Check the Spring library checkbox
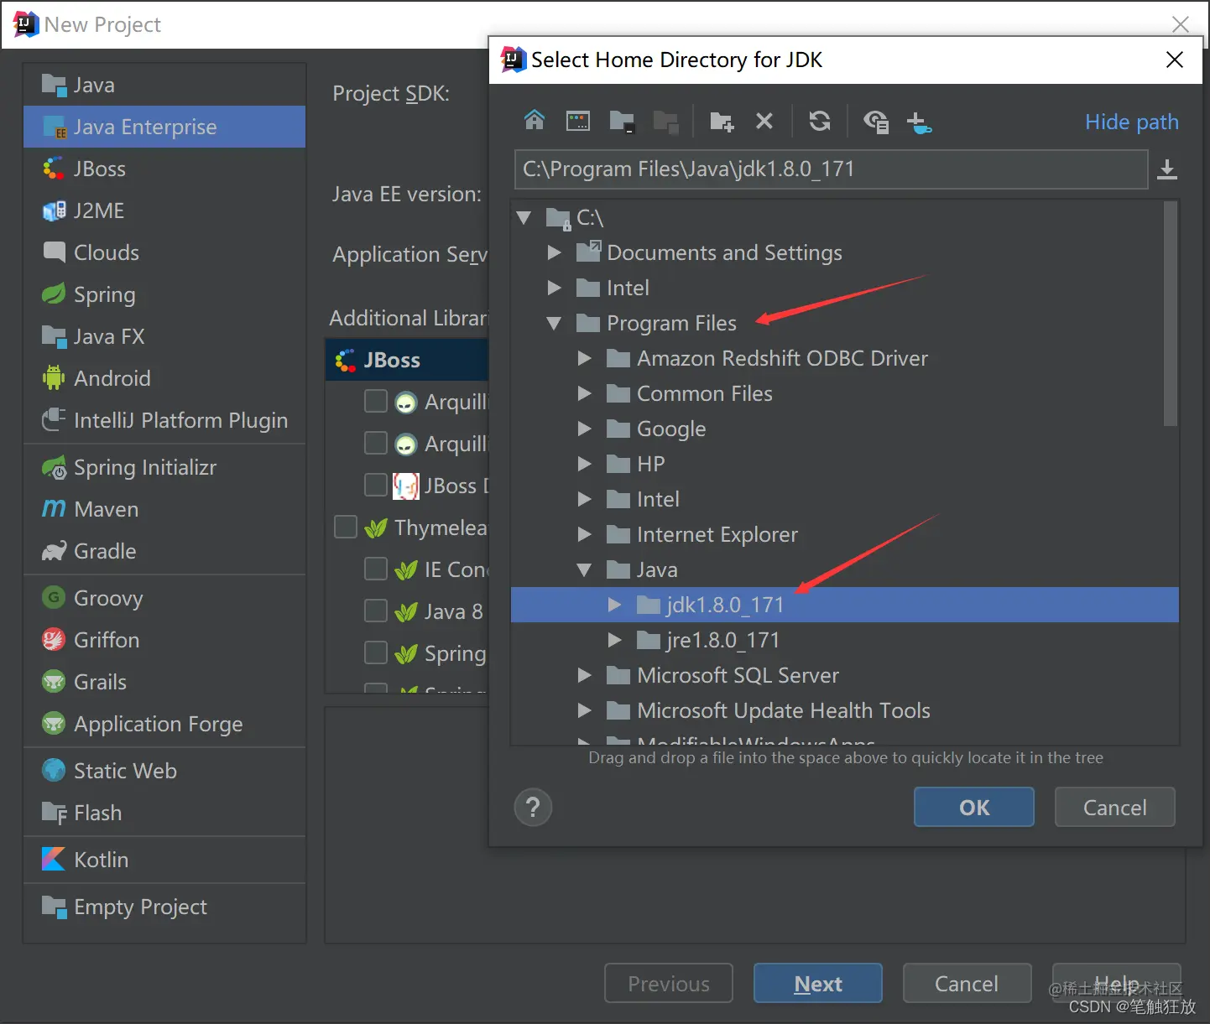Viewport: 1210px width, 1024px height. coord(376,652)
